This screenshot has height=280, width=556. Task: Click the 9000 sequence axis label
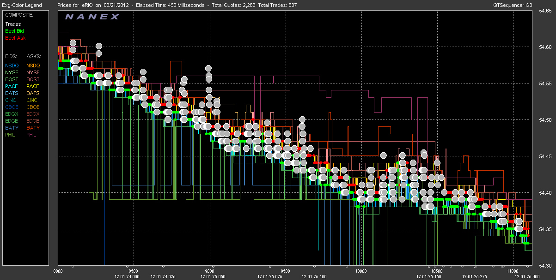tap(209, 271)
